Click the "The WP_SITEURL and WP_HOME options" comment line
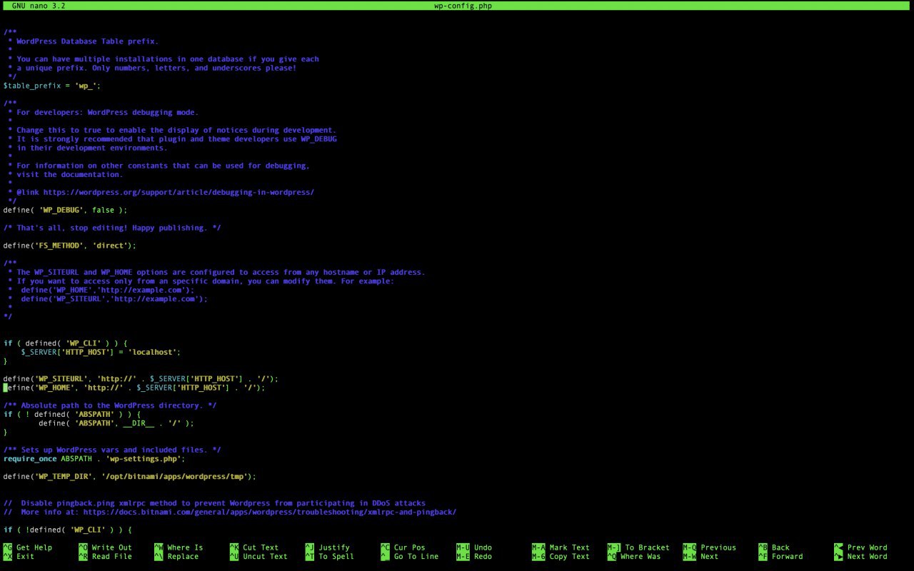Screen dimensions: 914x571 coord(221,272)
